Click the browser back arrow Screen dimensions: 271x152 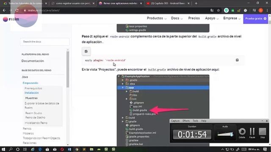pos(4,10)
